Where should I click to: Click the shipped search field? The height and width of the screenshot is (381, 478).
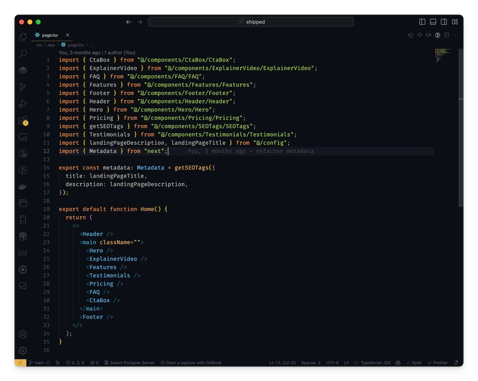pyautogui.click(x=251, y=22)
